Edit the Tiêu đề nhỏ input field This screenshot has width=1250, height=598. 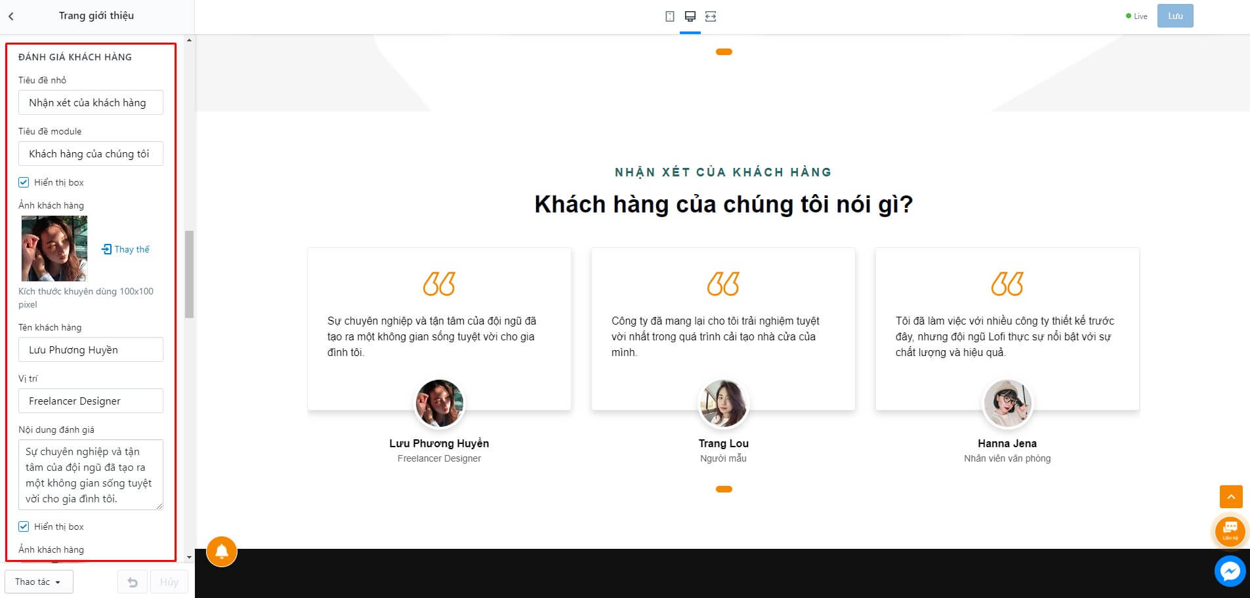point(91,102)
